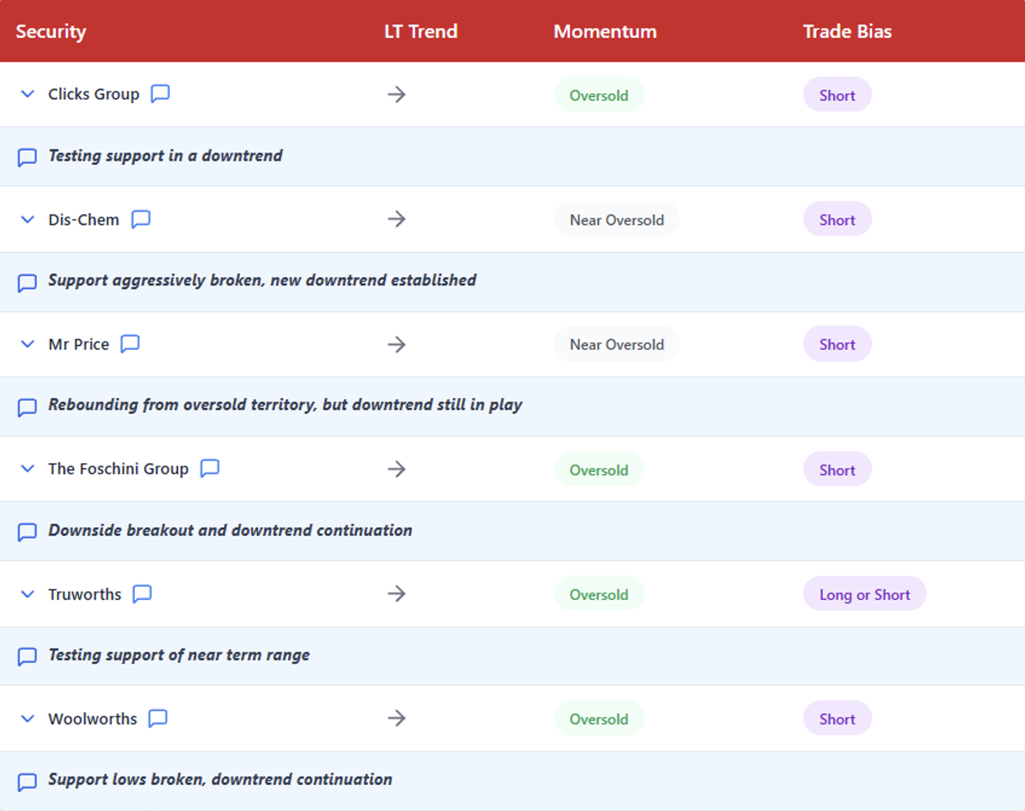The height and width of the screenshot is (811, 1025).
Task: Click the LT Trend arrow for The Foschini Group
Action: [x=396, y=469]
